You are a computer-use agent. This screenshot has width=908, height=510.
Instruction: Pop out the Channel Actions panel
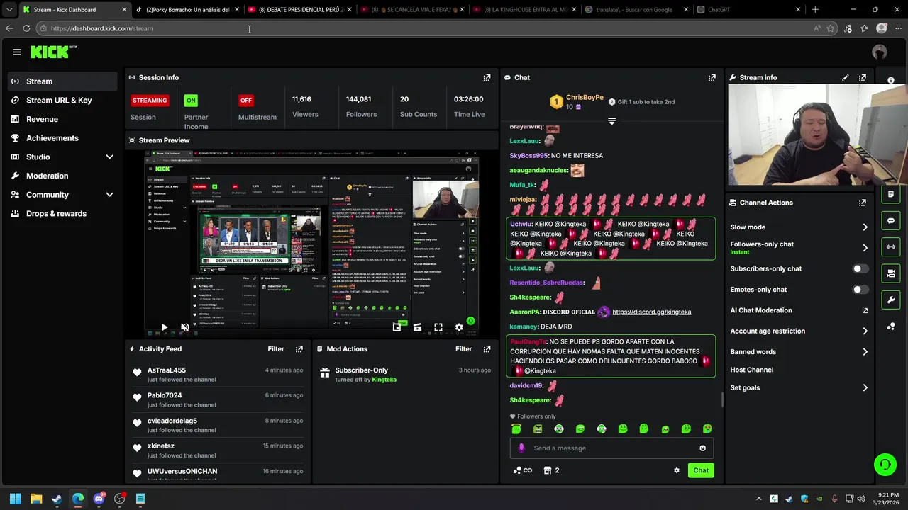point(863,203)
